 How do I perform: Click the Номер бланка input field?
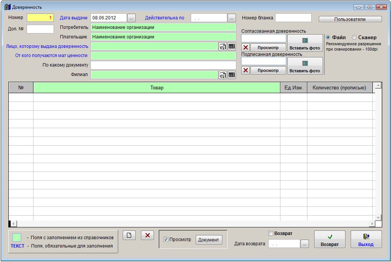[x=293, y=18]
